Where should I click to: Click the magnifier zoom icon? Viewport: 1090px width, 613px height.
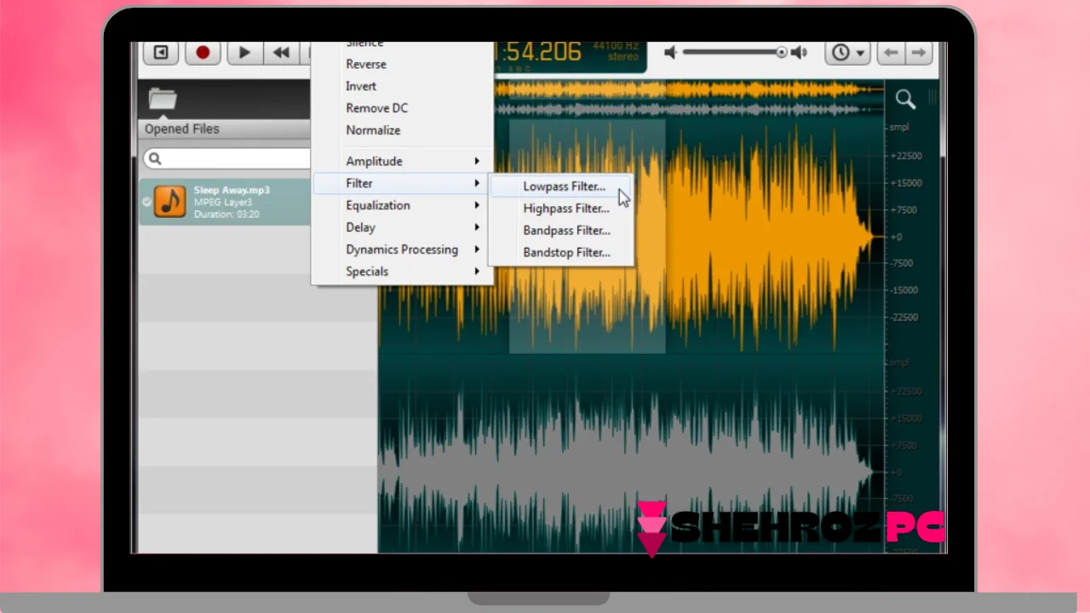pyautogui.click(x=905, y=100)
